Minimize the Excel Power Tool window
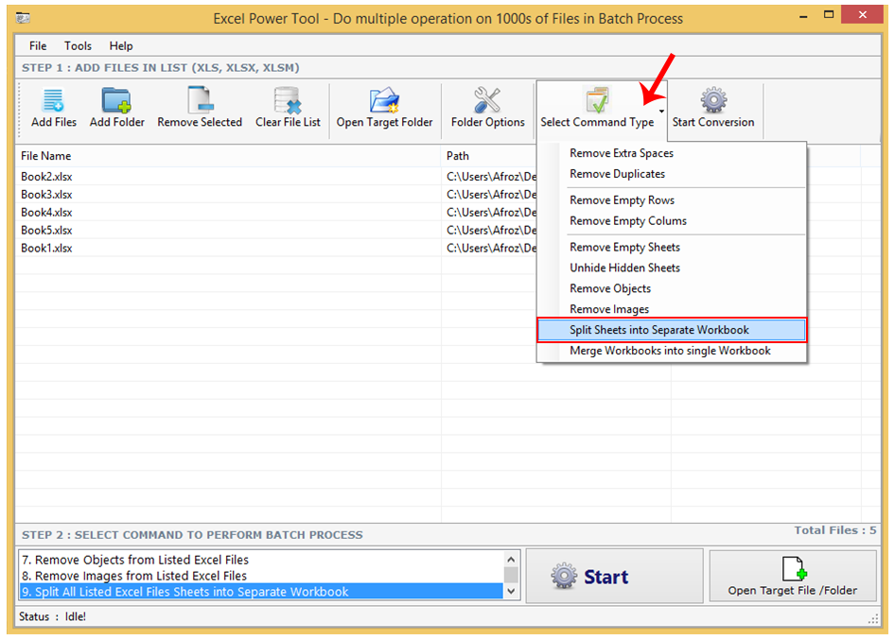The height and width of the screenshot is (640, 895). (x=803, y=16)
